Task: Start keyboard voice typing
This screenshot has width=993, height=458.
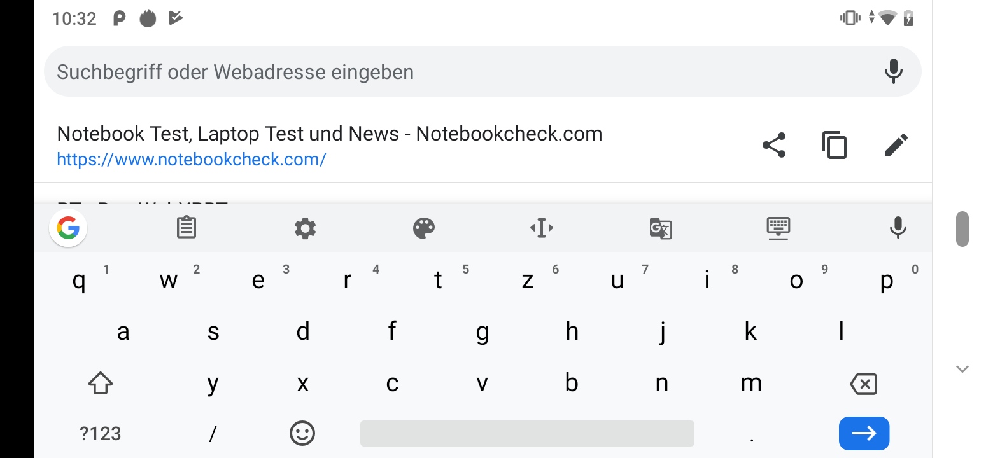Action: point(898,228)
